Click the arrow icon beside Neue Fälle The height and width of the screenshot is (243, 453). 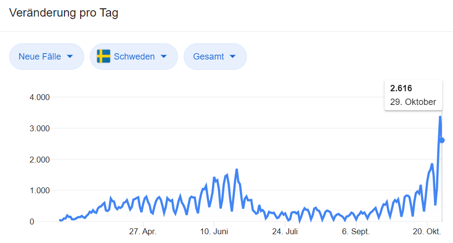70,57
